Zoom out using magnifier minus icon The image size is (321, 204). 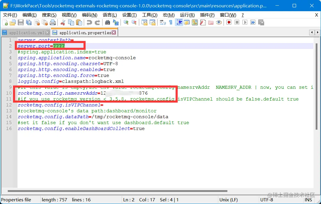pos(134,22)
